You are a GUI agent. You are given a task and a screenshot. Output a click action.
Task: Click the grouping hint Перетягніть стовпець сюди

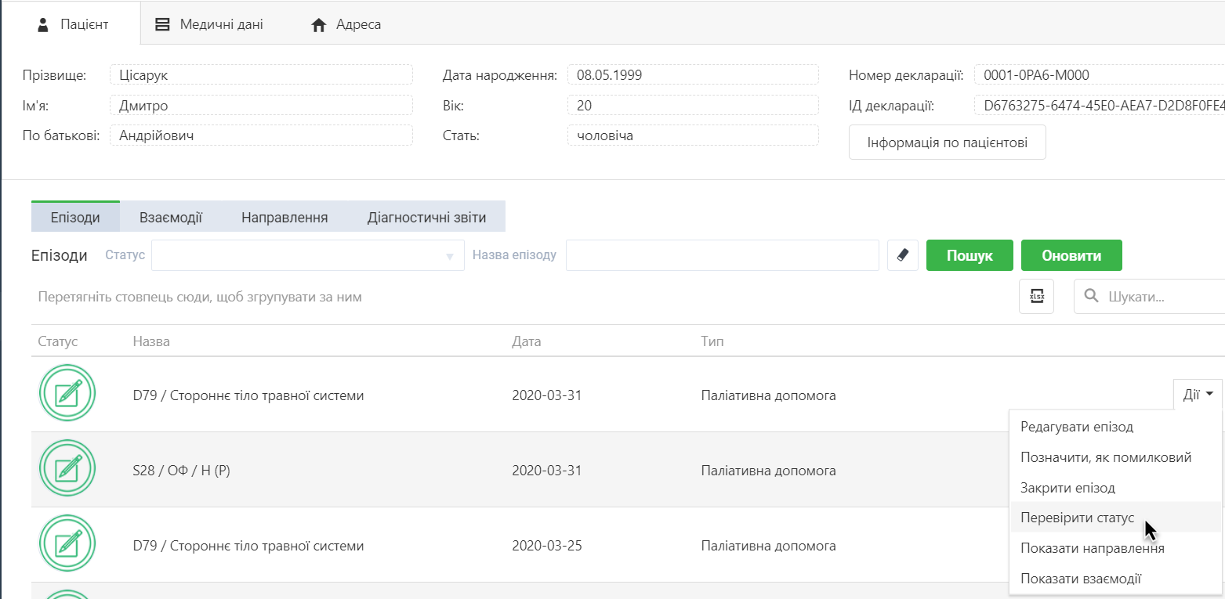200,298
